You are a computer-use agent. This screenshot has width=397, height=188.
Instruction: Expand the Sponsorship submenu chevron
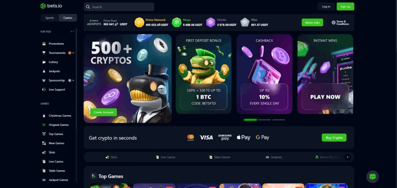point(73,81)
